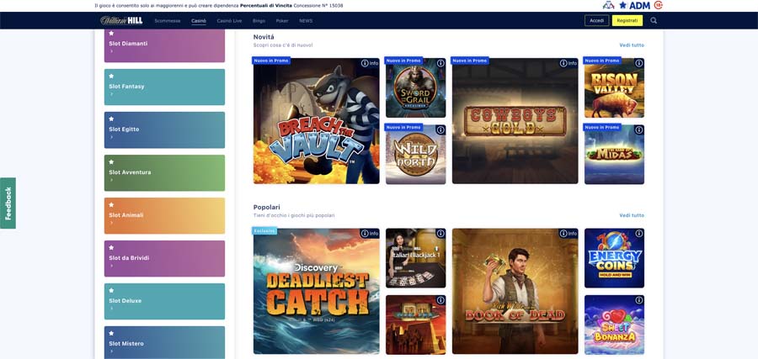Click the star on Slot Avventura
The height and width of the screenshot is (359, 758).
(x=111, y=162)
